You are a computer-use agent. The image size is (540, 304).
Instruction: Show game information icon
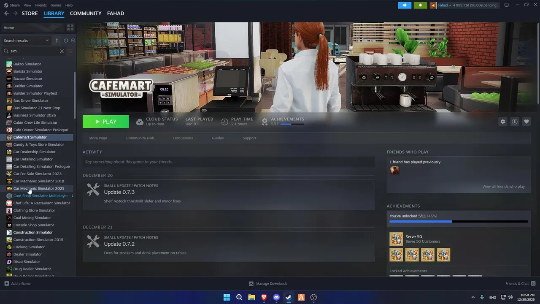point(514,122)
